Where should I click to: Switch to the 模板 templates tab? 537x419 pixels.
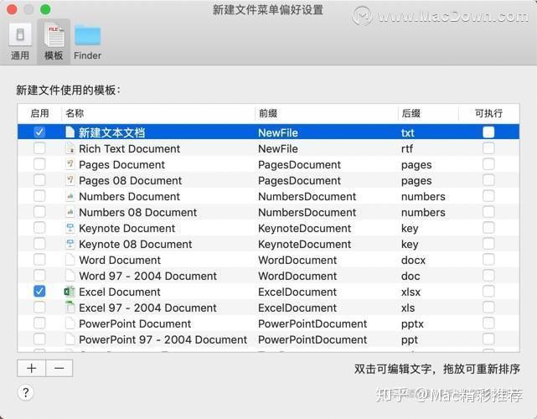54,41
